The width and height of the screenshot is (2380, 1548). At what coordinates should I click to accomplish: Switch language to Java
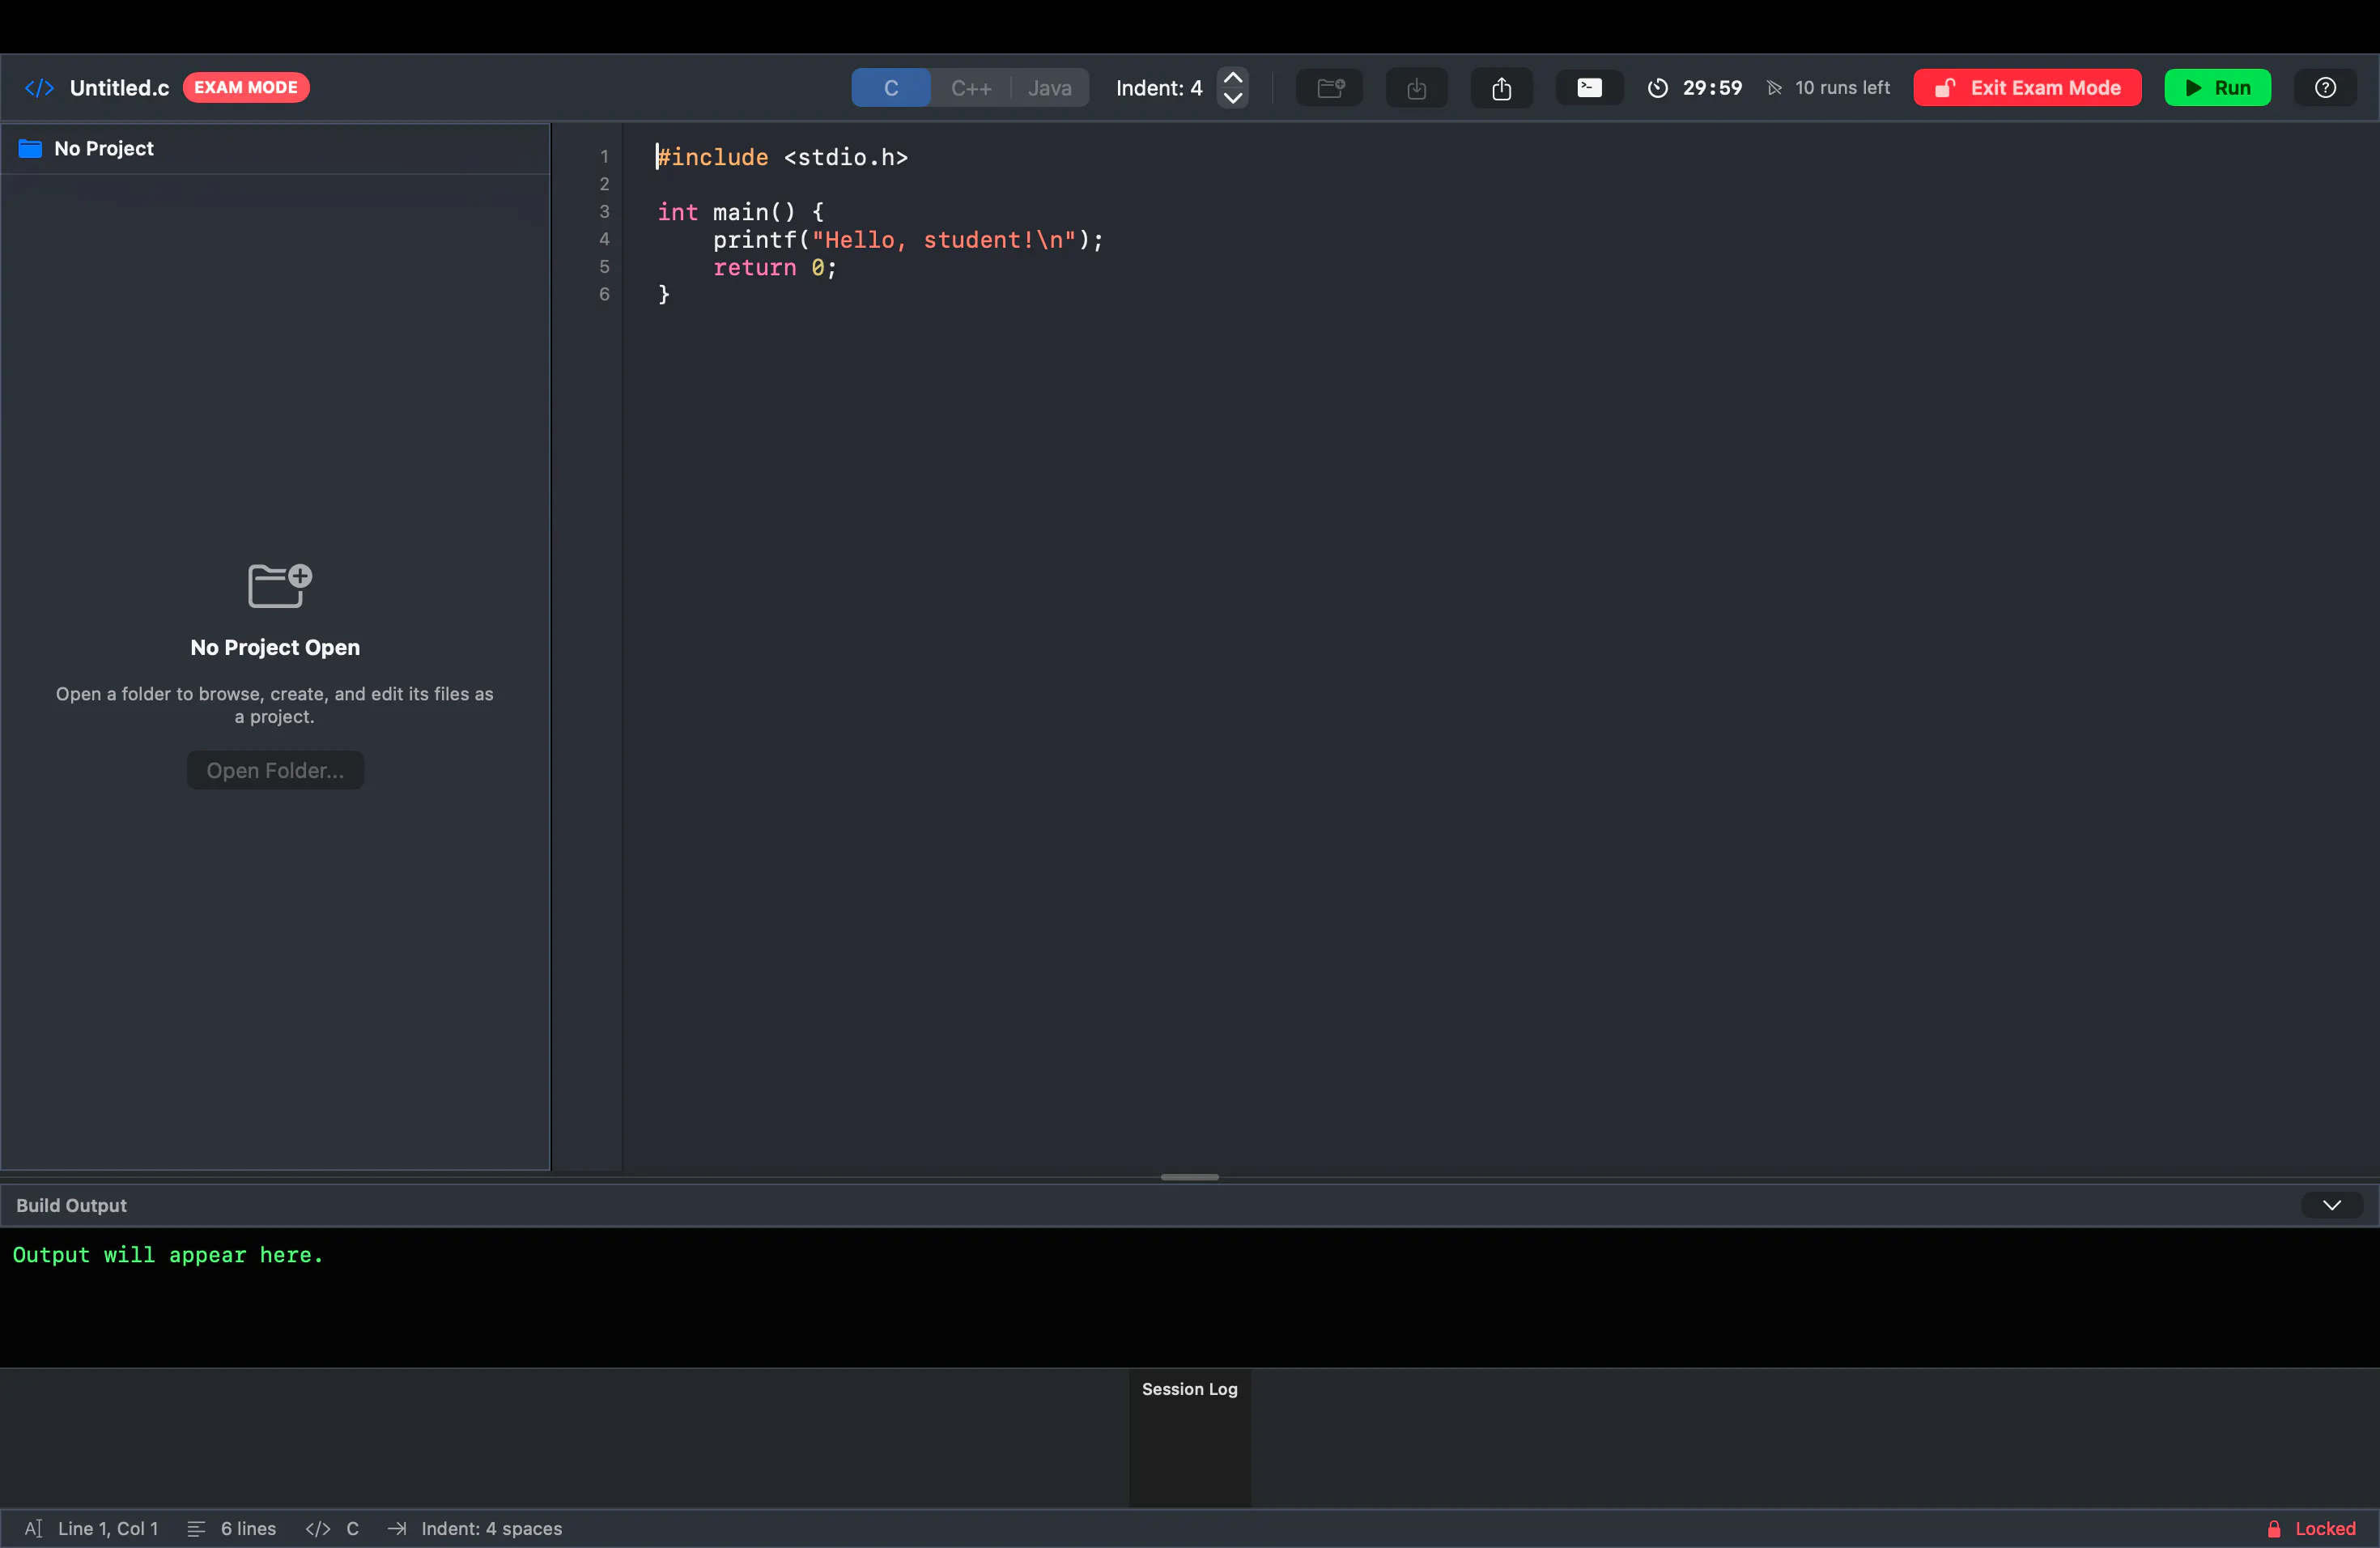[1049, 88]
